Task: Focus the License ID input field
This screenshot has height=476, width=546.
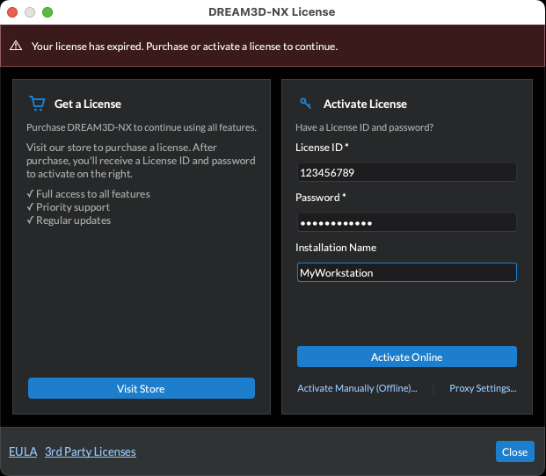Action: (x=407, y=172)
